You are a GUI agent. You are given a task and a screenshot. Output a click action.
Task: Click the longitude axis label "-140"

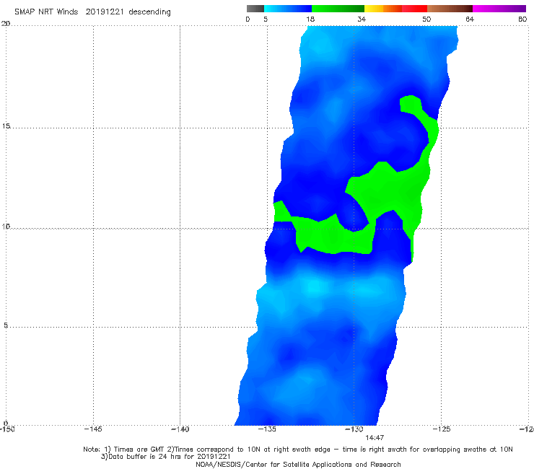(180, 429)
